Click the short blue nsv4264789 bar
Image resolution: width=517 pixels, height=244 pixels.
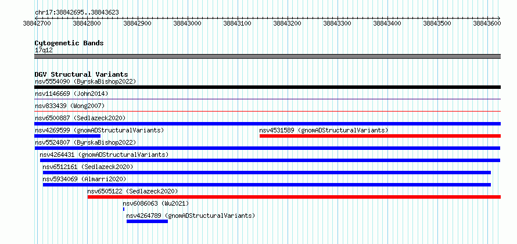(x=147, y=221)
